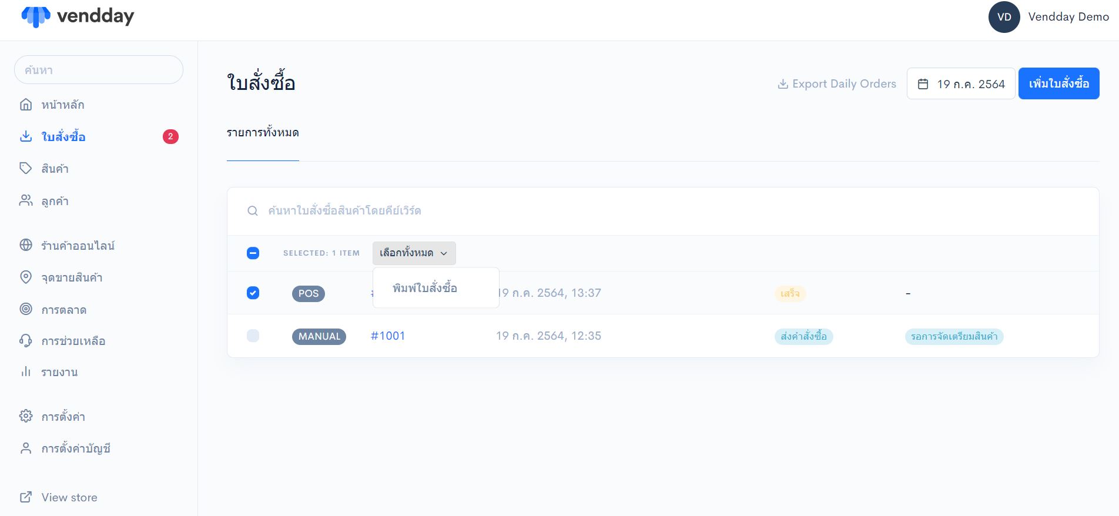Open reports via the bar chart icon
This screenshot has width=1119, height=516.
(x=26, y=372)
